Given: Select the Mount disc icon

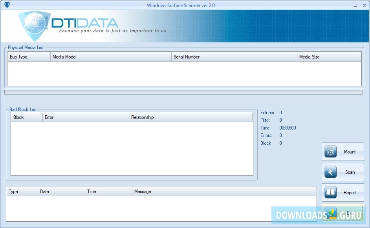Looking at the screenshot, I should pos(330,151).
